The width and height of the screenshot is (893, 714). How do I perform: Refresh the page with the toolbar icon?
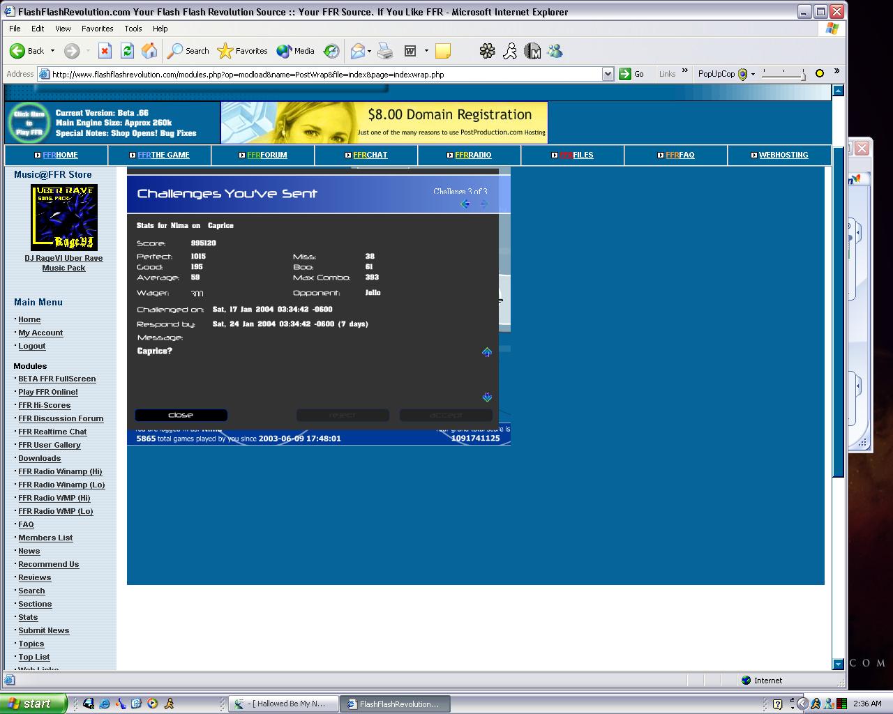click(127, 51)
